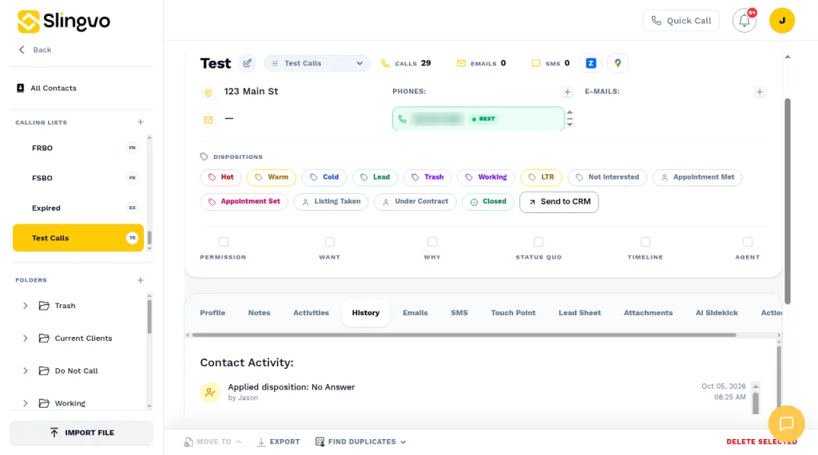The image size is (818, 455).
Task: Switch to the Profile tab
Action: coord(212,313)
